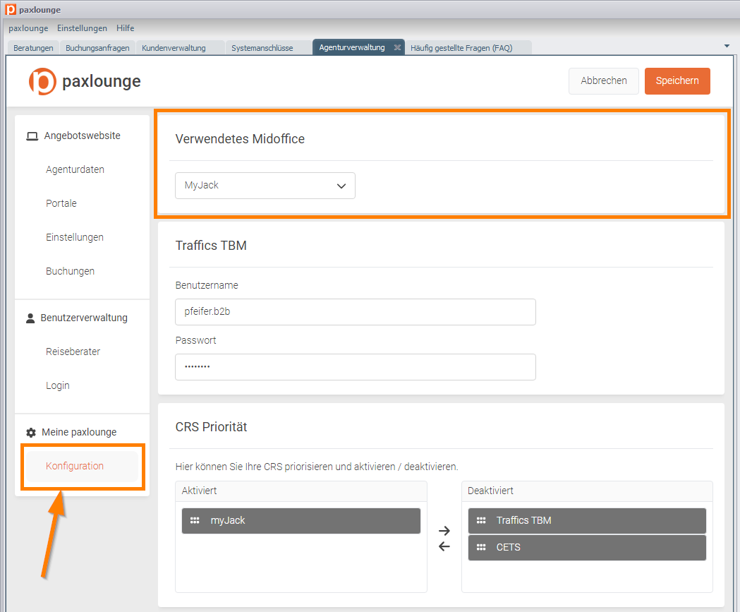Click the Traffics TBM section heading
The height and width of the screenshot is (612, 740).
tap(211, 246)
